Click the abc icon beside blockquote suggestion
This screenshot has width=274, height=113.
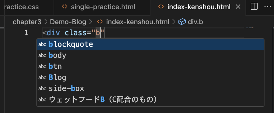42,45
